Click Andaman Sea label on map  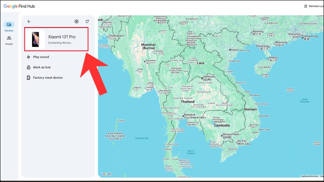point(141,138)
